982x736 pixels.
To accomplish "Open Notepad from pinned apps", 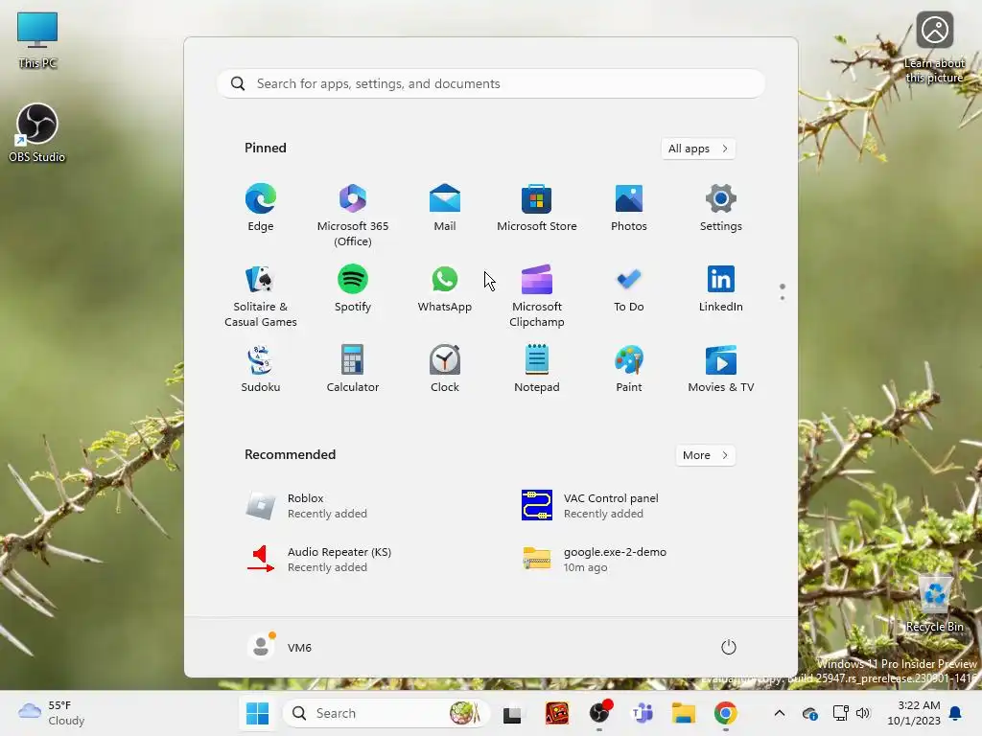I will 537,369.
